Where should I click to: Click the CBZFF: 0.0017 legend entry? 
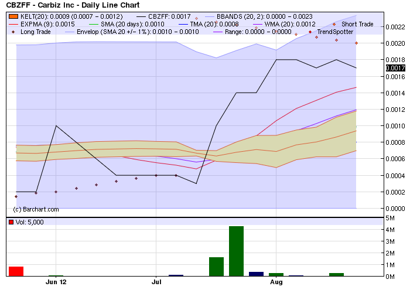click(x=164, y=16)
